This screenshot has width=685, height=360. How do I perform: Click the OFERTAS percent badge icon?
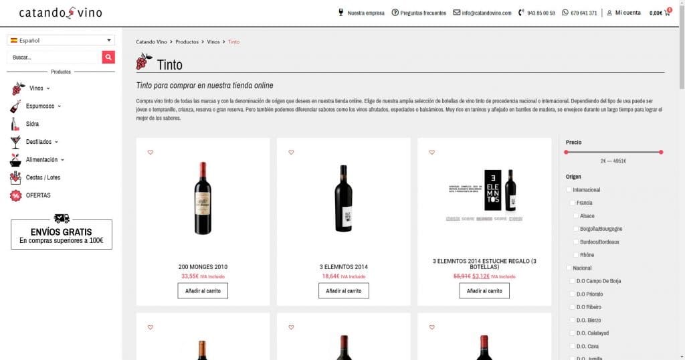click(x=15, y=195)
